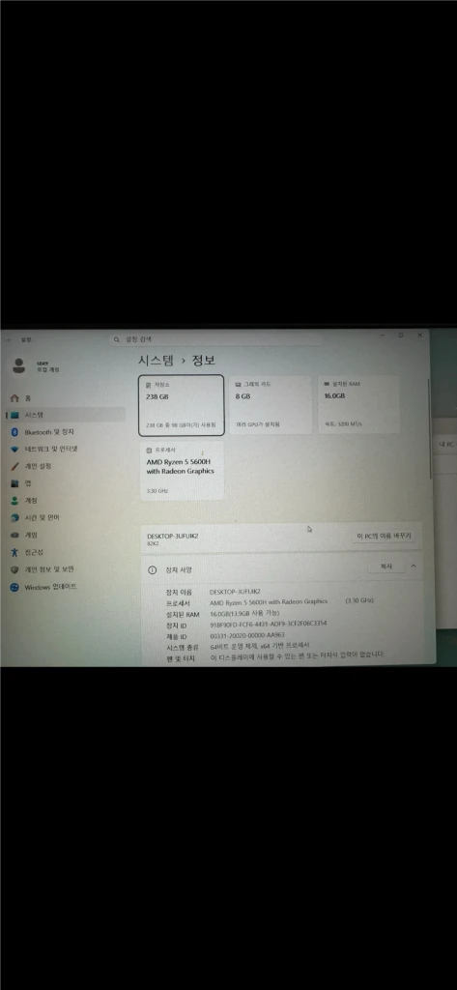Select the 시스템 sidebar item
Viewport: 457px width, 990px height.
click(66, 415)
